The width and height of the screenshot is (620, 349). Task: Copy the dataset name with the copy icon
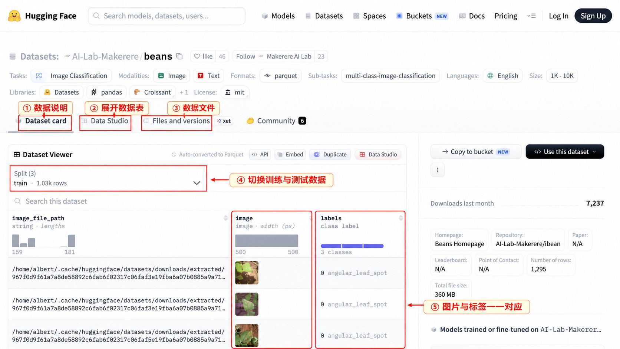click(x=179, y=56)
